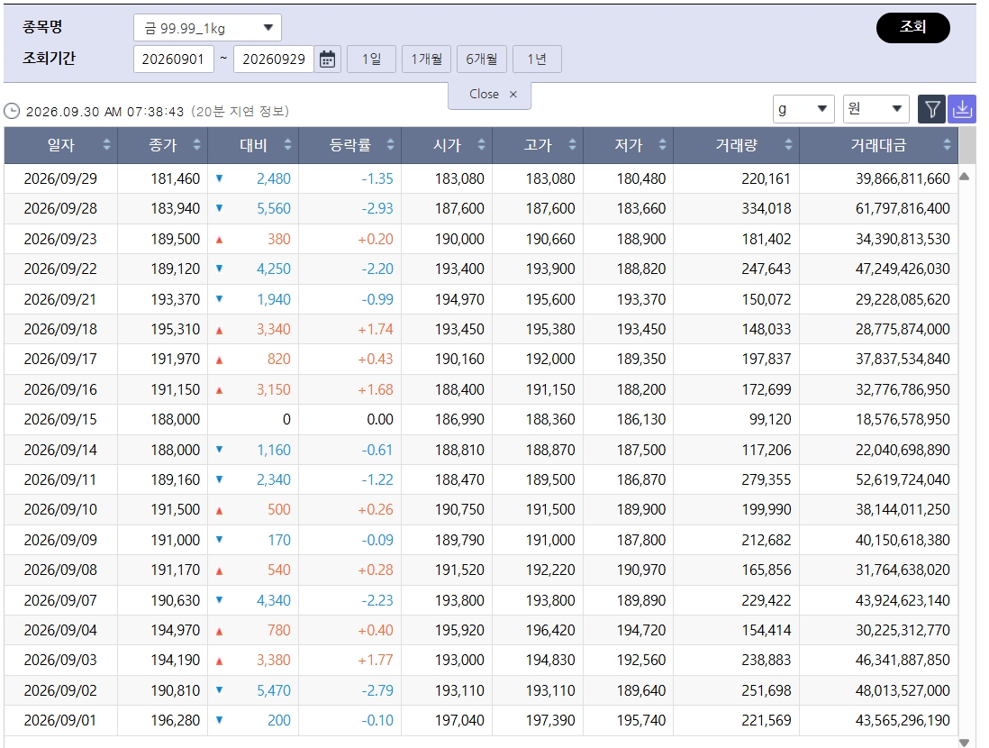Select the 2026/09/14 date cell
The width and height of the screenshot is (989, 748).
click(60, 450)
